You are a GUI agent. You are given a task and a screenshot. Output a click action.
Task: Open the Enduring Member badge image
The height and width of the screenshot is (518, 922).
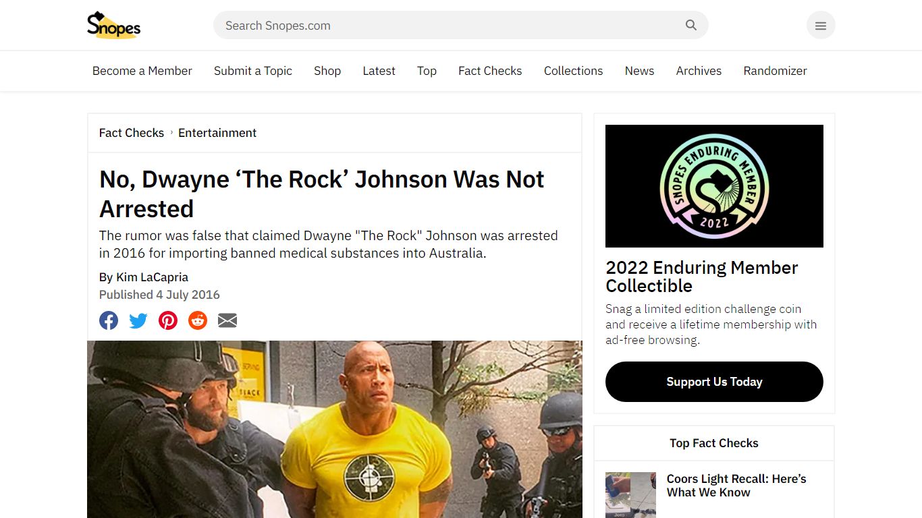click(x=714, y=186)
